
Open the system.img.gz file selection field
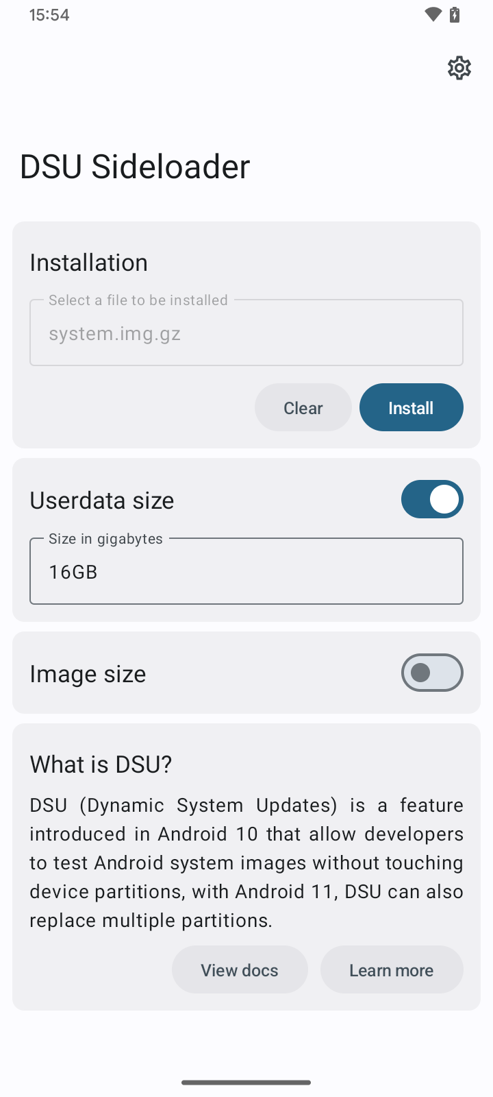(246, 333)
